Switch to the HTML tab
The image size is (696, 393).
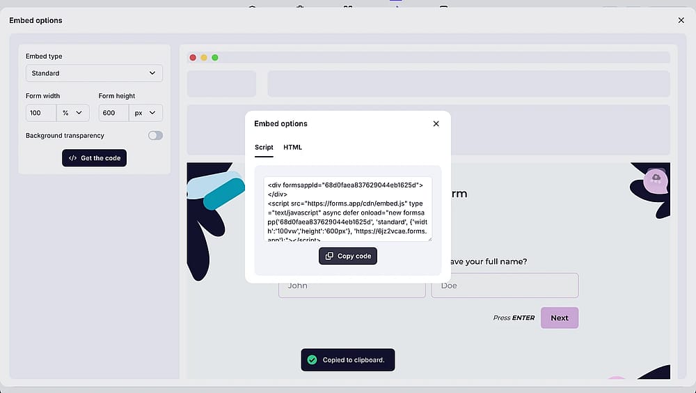(x=292, y=147)
